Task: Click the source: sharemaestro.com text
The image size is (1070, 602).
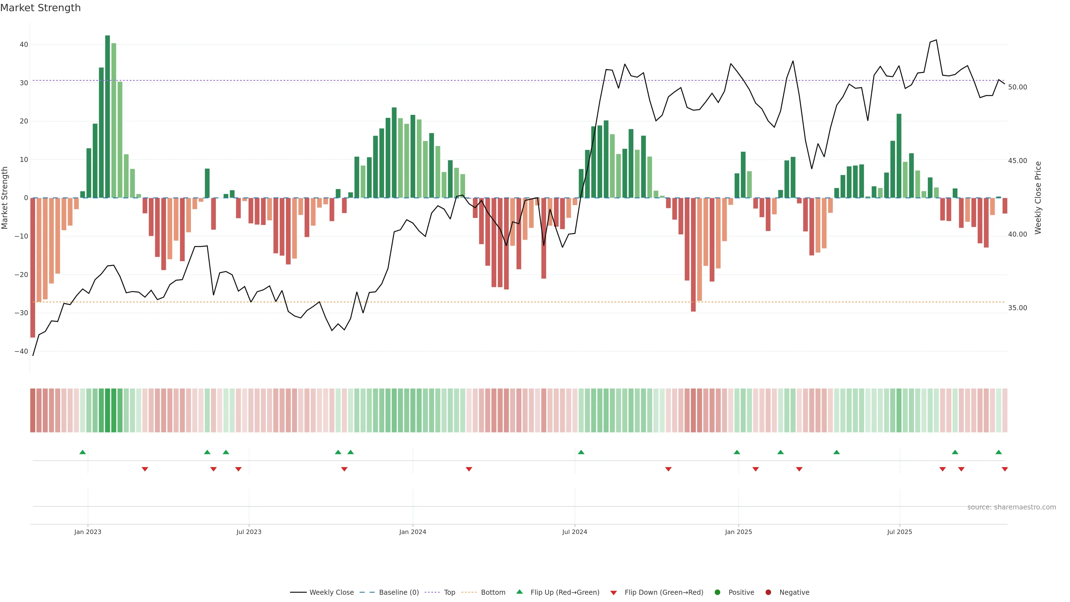Action: 1011,507
